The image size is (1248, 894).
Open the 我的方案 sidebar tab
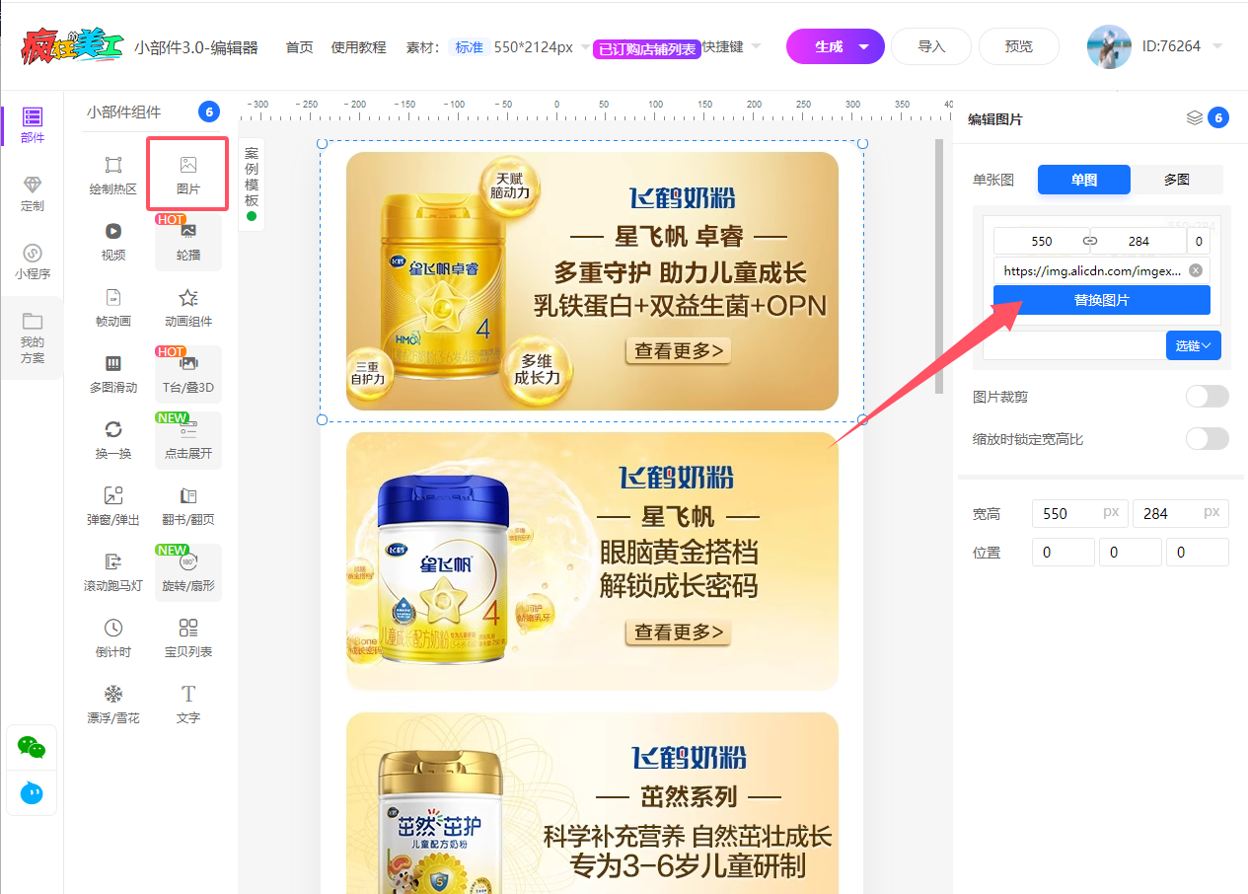(33, 337)
